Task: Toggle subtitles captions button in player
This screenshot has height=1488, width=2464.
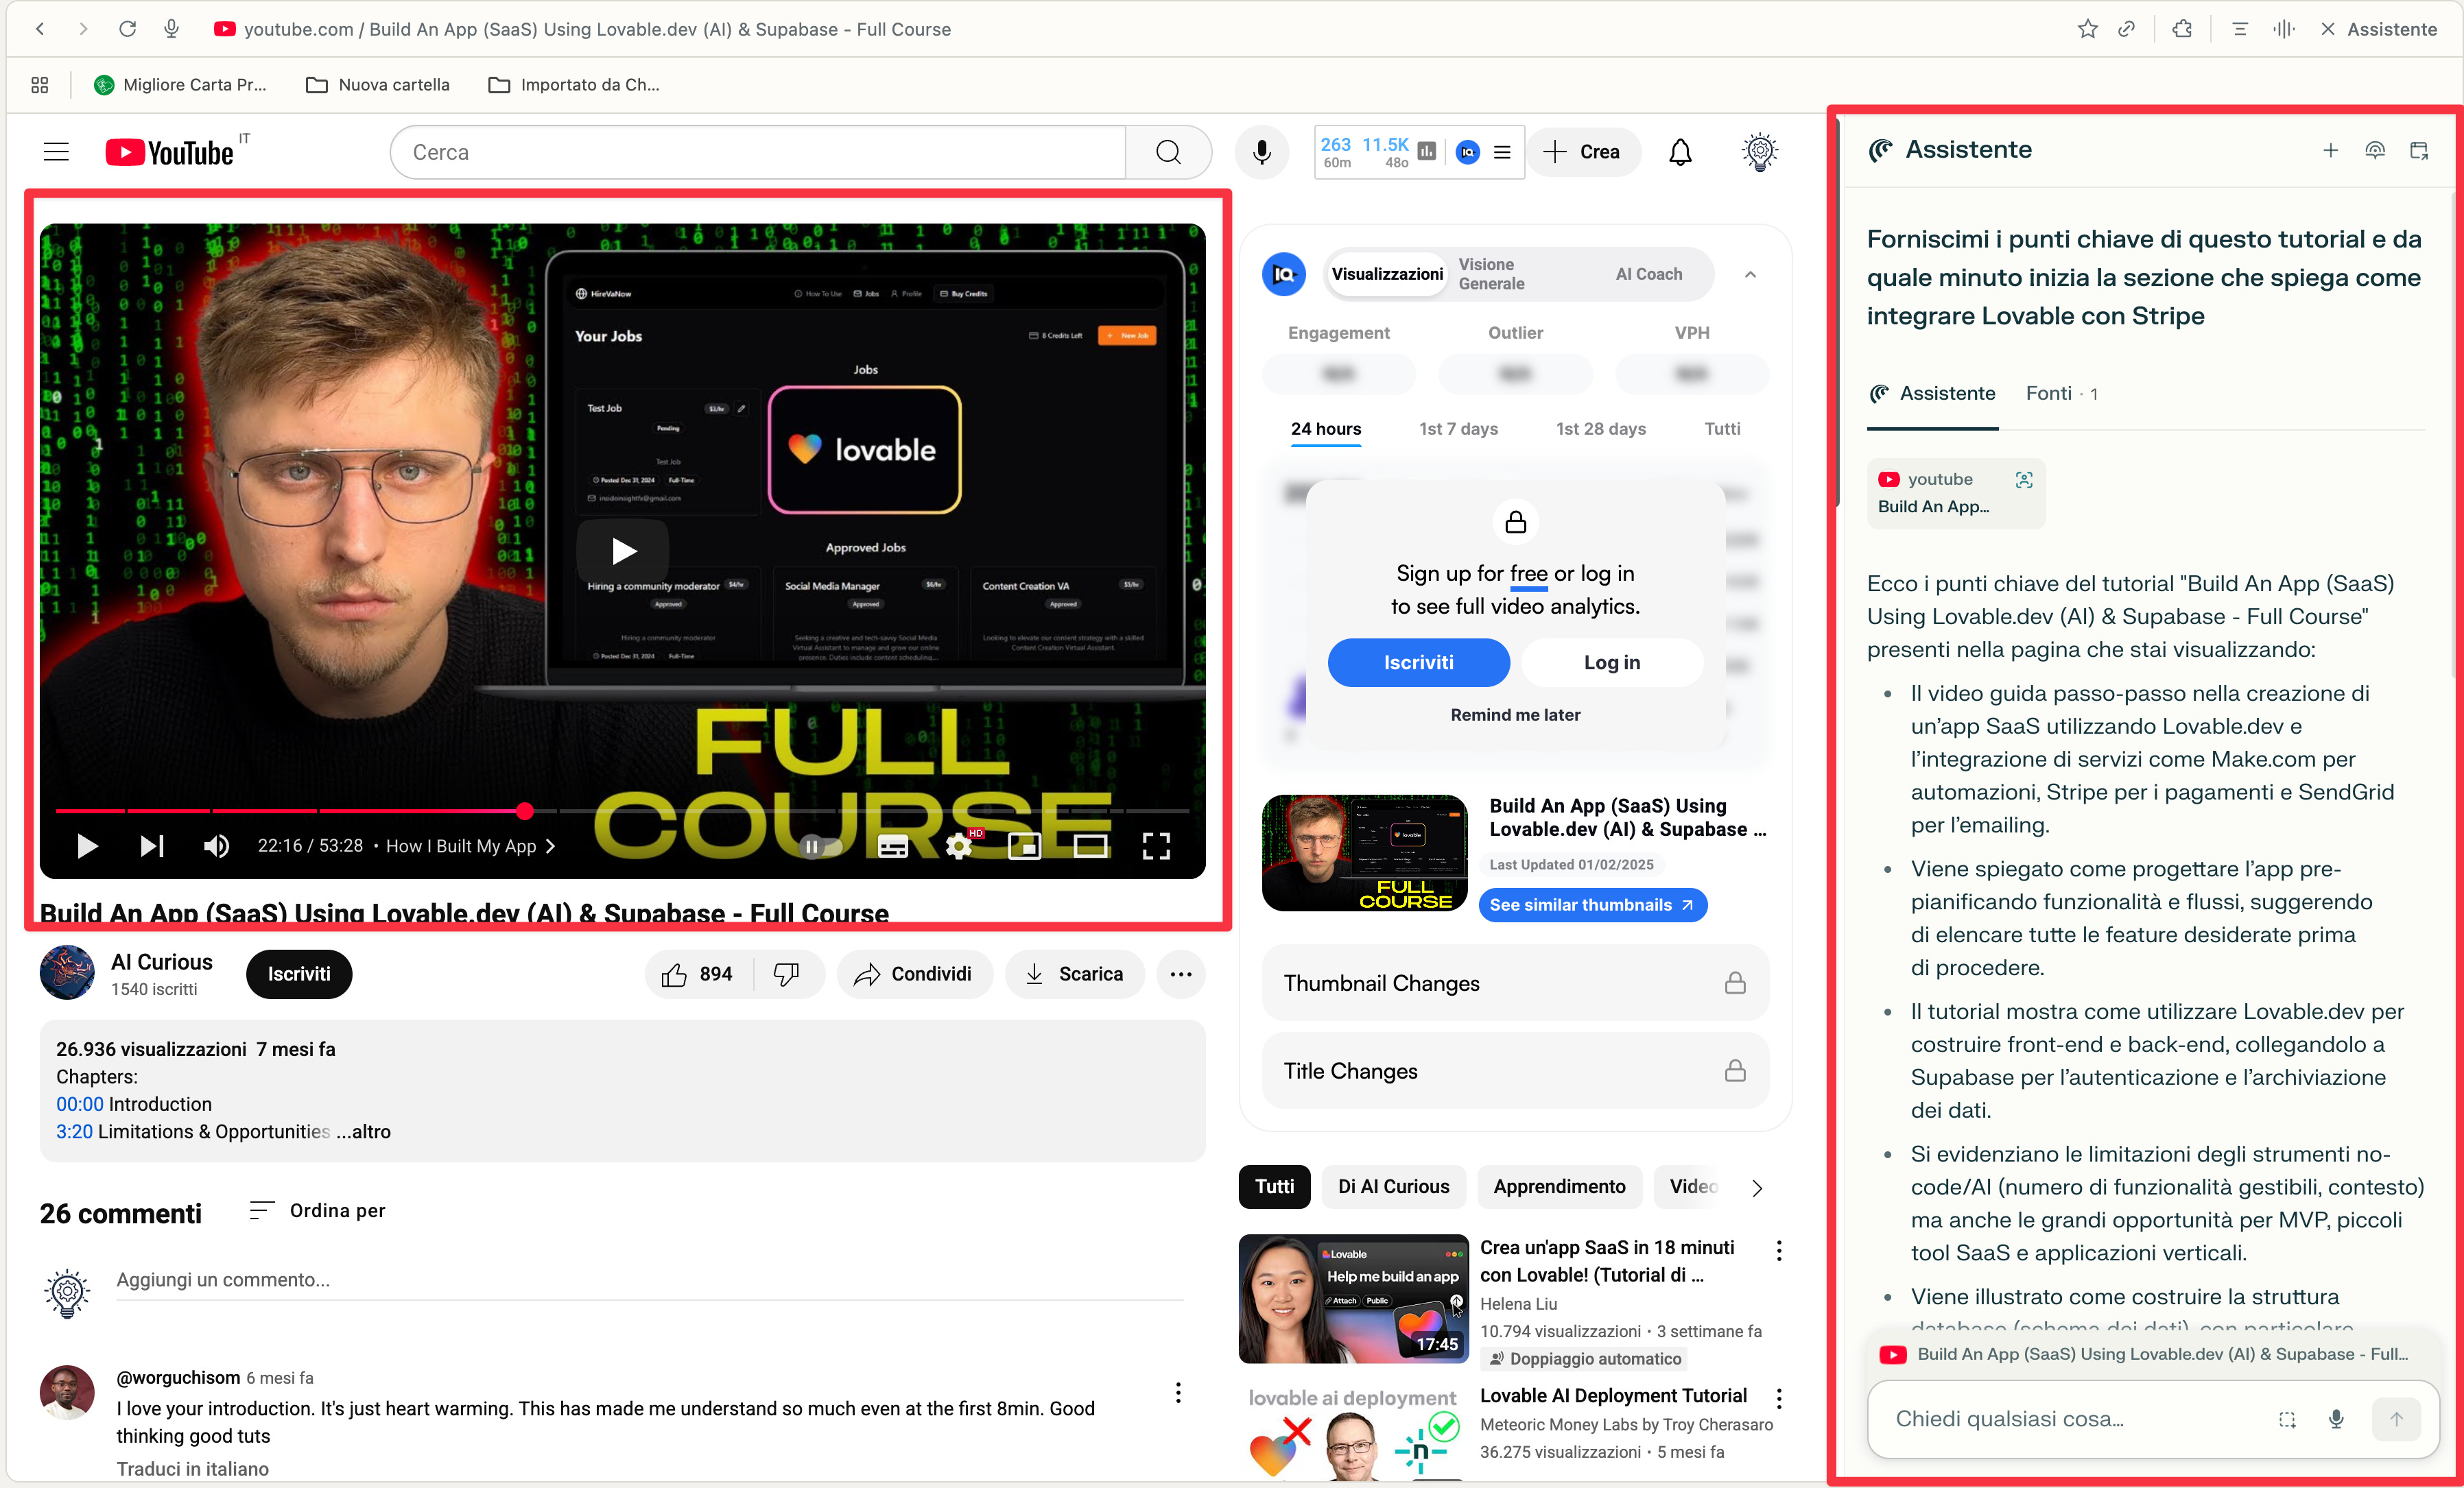Action: (x=892, y=846)
